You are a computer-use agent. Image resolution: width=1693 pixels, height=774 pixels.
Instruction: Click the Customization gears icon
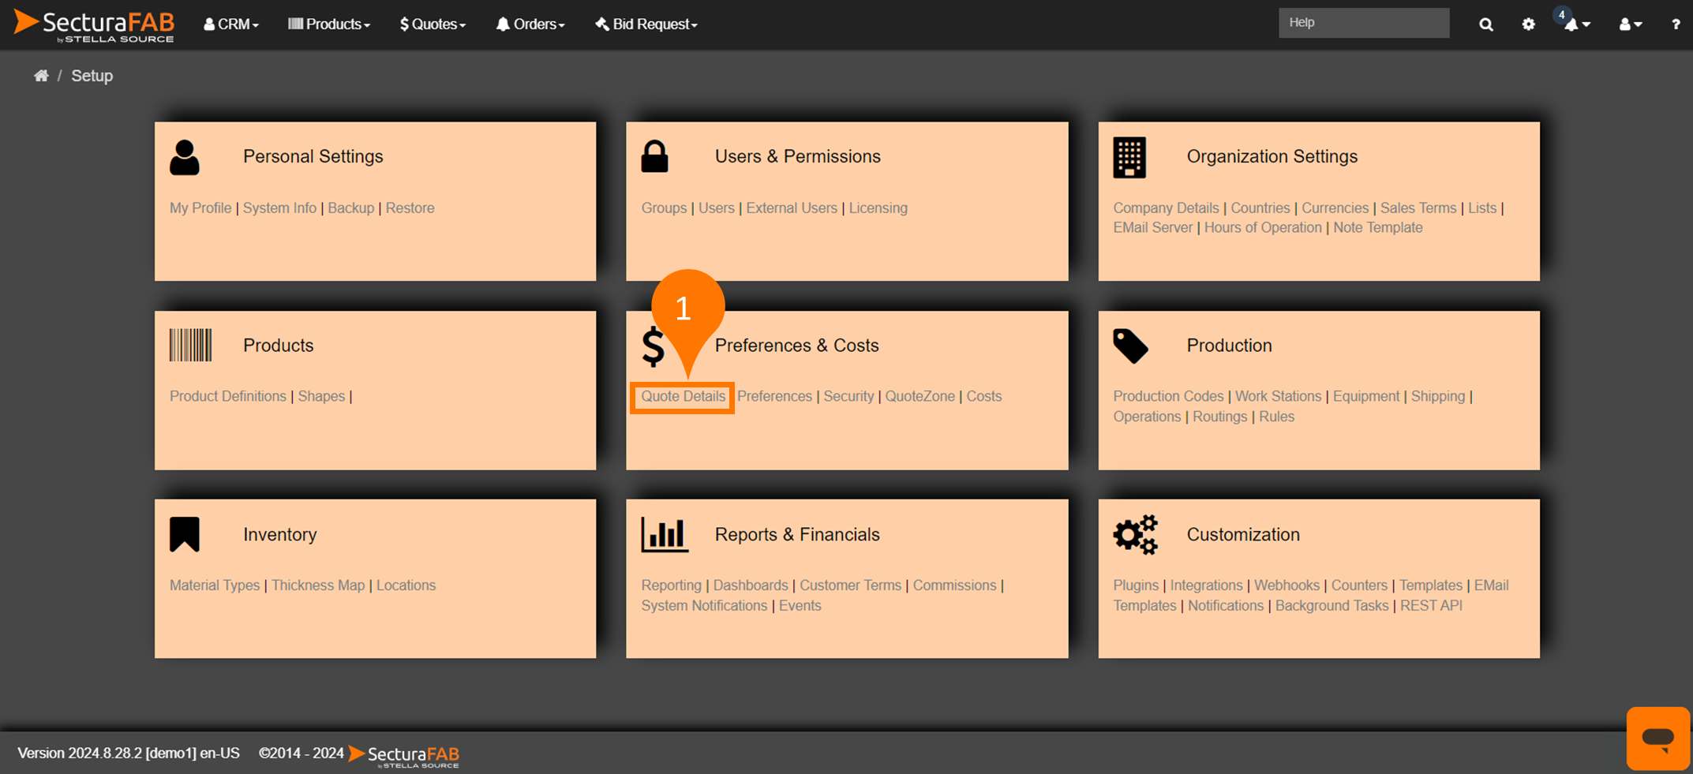click(1135, 535)
